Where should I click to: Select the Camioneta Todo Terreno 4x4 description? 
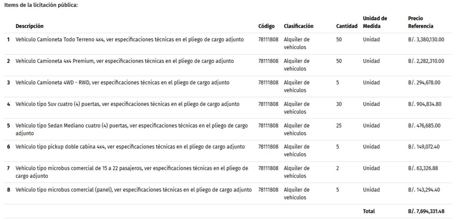tap(129, 39)
